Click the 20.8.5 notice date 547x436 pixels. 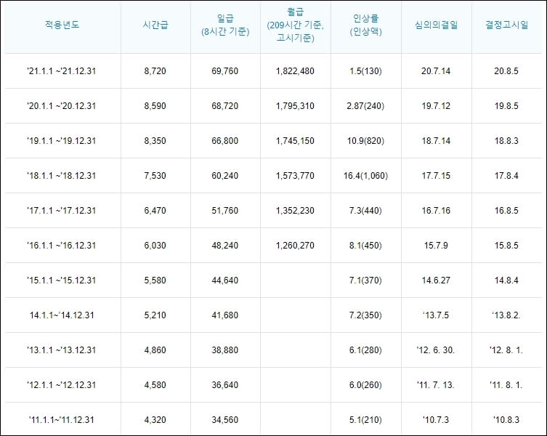click(x=506, y=71)
